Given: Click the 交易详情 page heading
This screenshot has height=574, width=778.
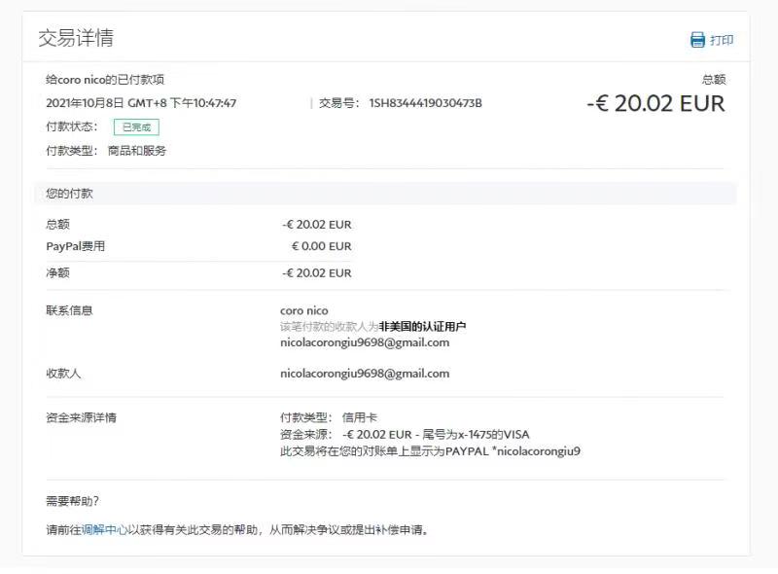Looking at the screenshot, I should coord(76,38).
